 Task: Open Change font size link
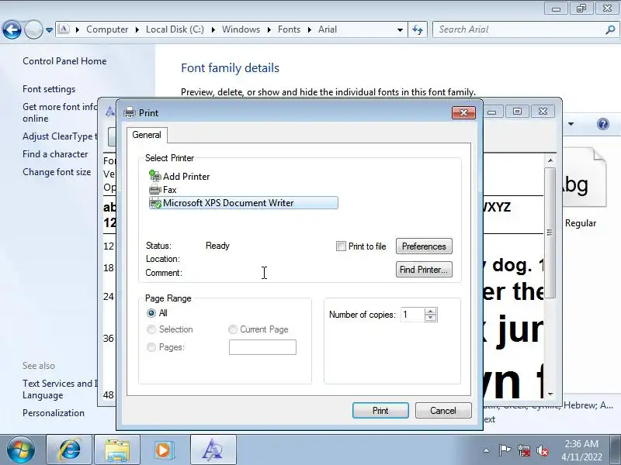click(x=57, y=172)
